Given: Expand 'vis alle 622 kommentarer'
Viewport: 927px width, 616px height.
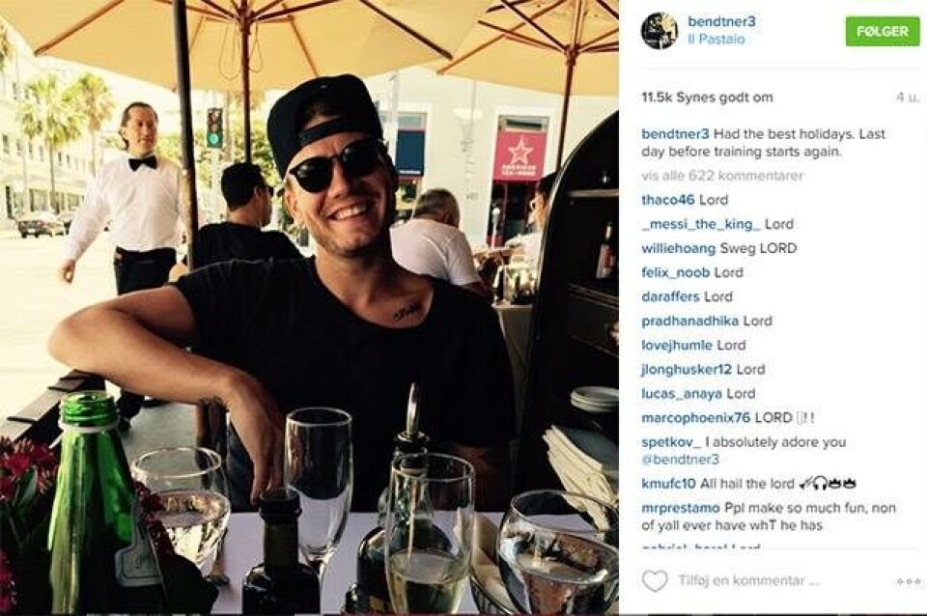Looking at the screenshot, I should pyautogui.click(x=722, y=176).
